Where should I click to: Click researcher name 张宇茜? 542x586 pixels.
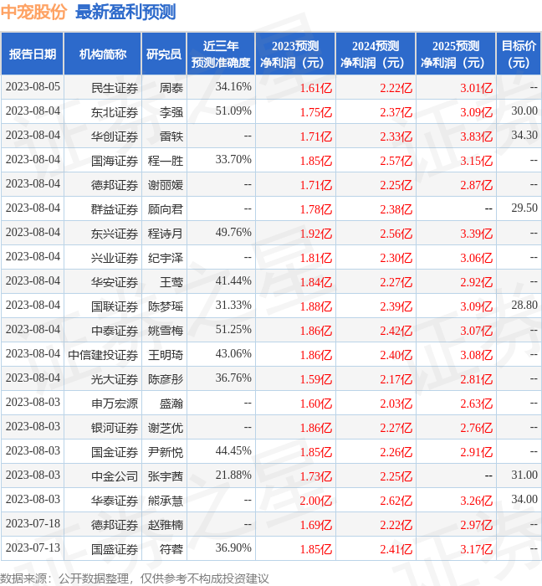166,476
